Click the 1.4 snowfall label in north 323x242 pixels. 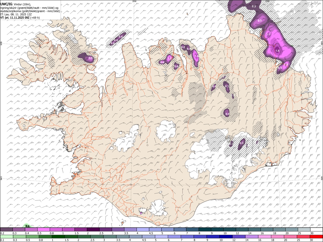point(197,56)
